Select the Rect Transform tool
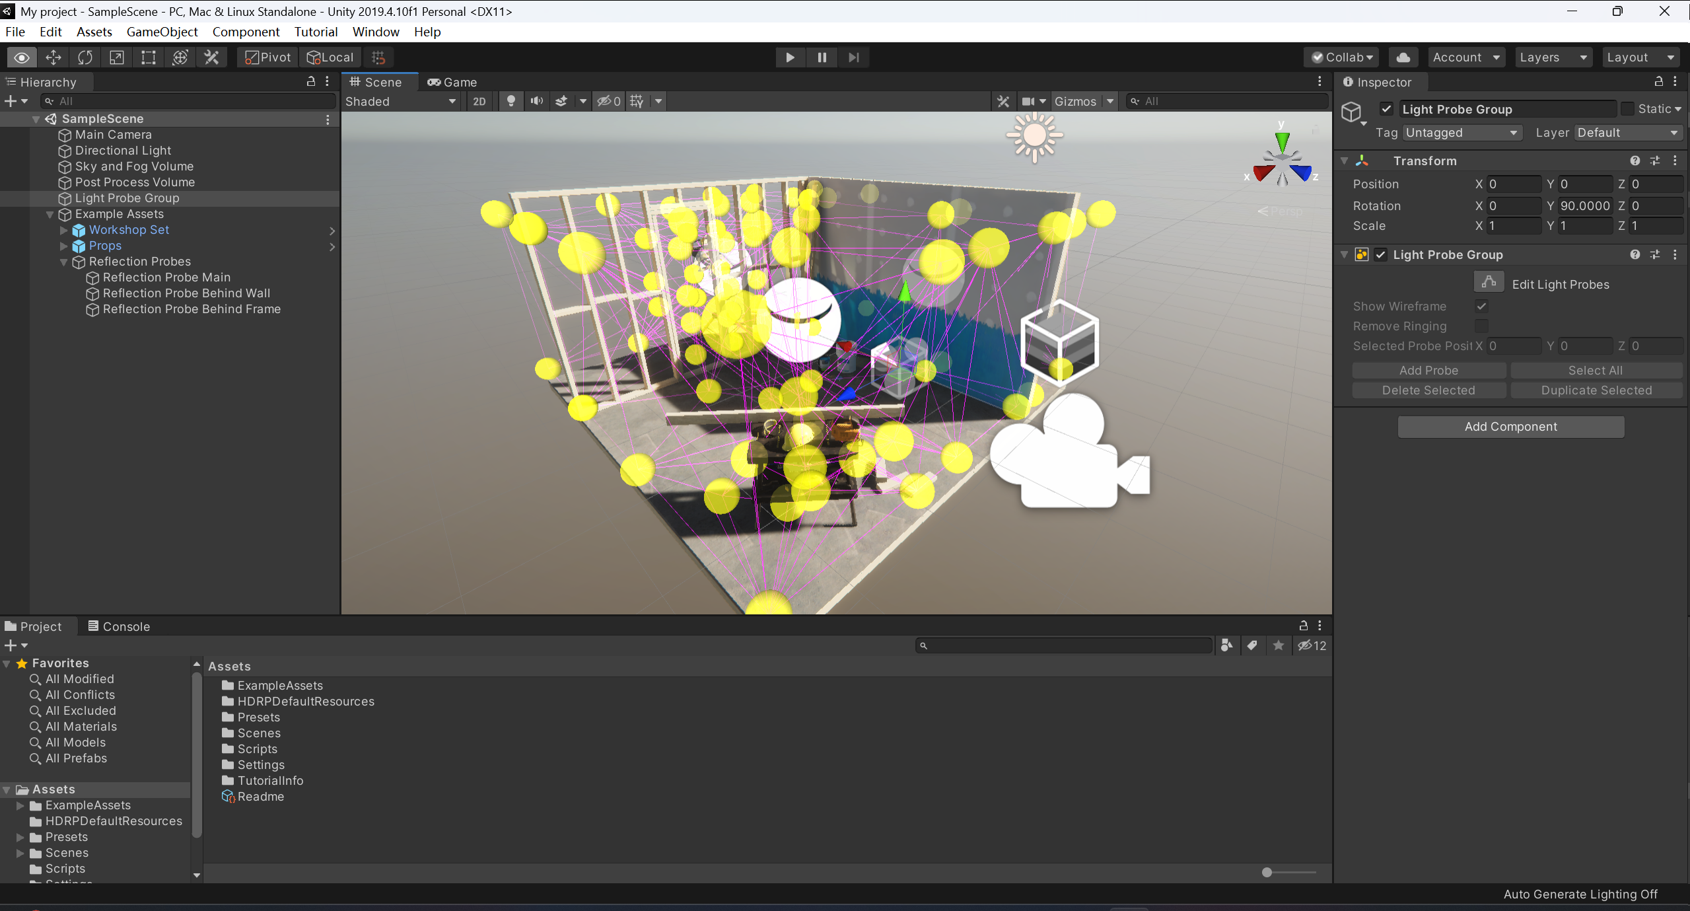 pos(149,57)
